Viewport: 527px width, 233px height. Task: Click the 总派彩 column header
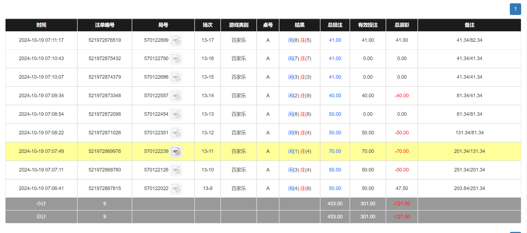coord(402,25)
